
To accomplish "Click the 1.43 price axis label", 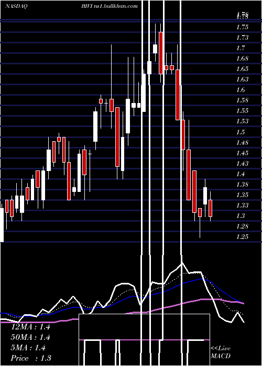I will coord(242,163).
